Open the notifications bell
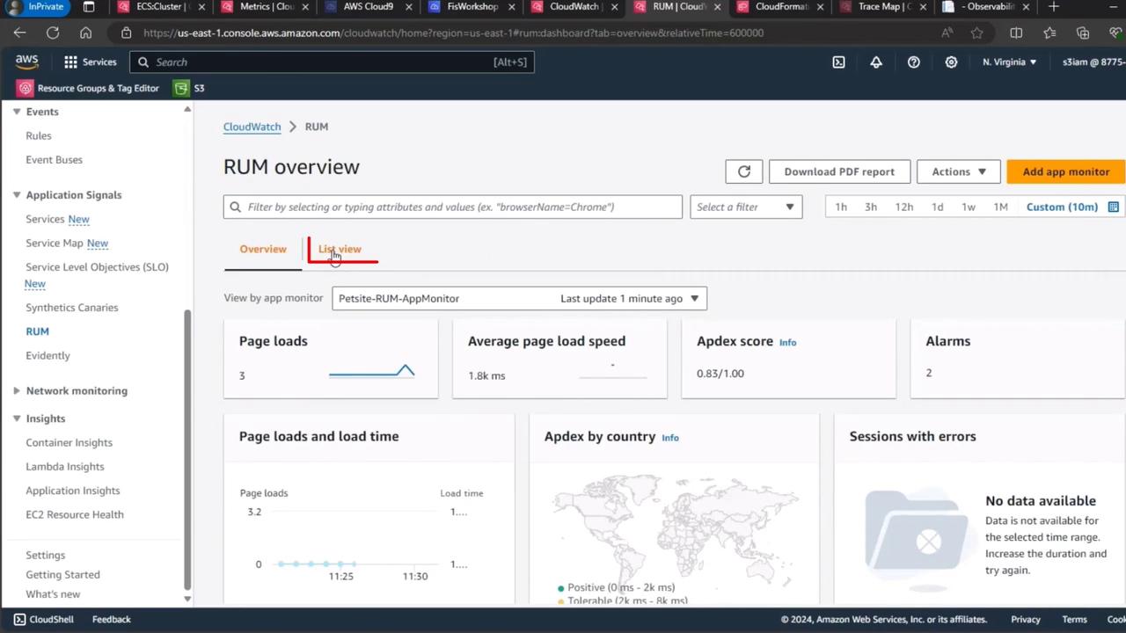The width and height of the screenshot is (1126, 633). [x=876, y=62]
